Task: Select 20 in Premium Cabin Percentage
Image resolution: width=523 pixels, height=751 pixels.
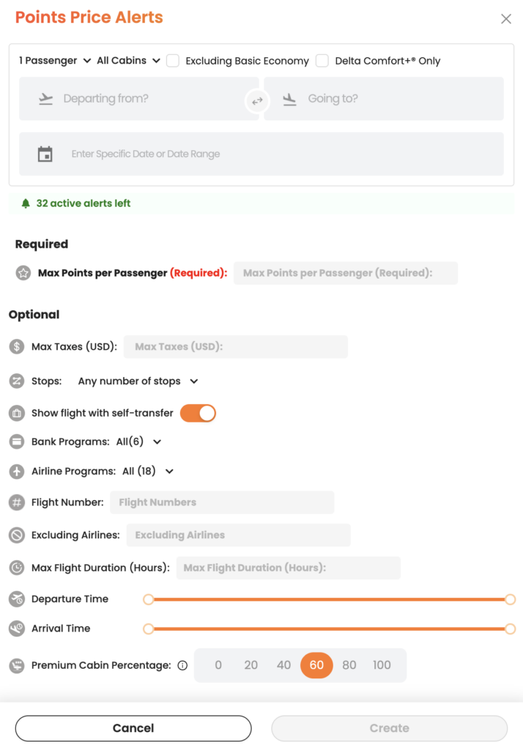Action: pos(251,665)
